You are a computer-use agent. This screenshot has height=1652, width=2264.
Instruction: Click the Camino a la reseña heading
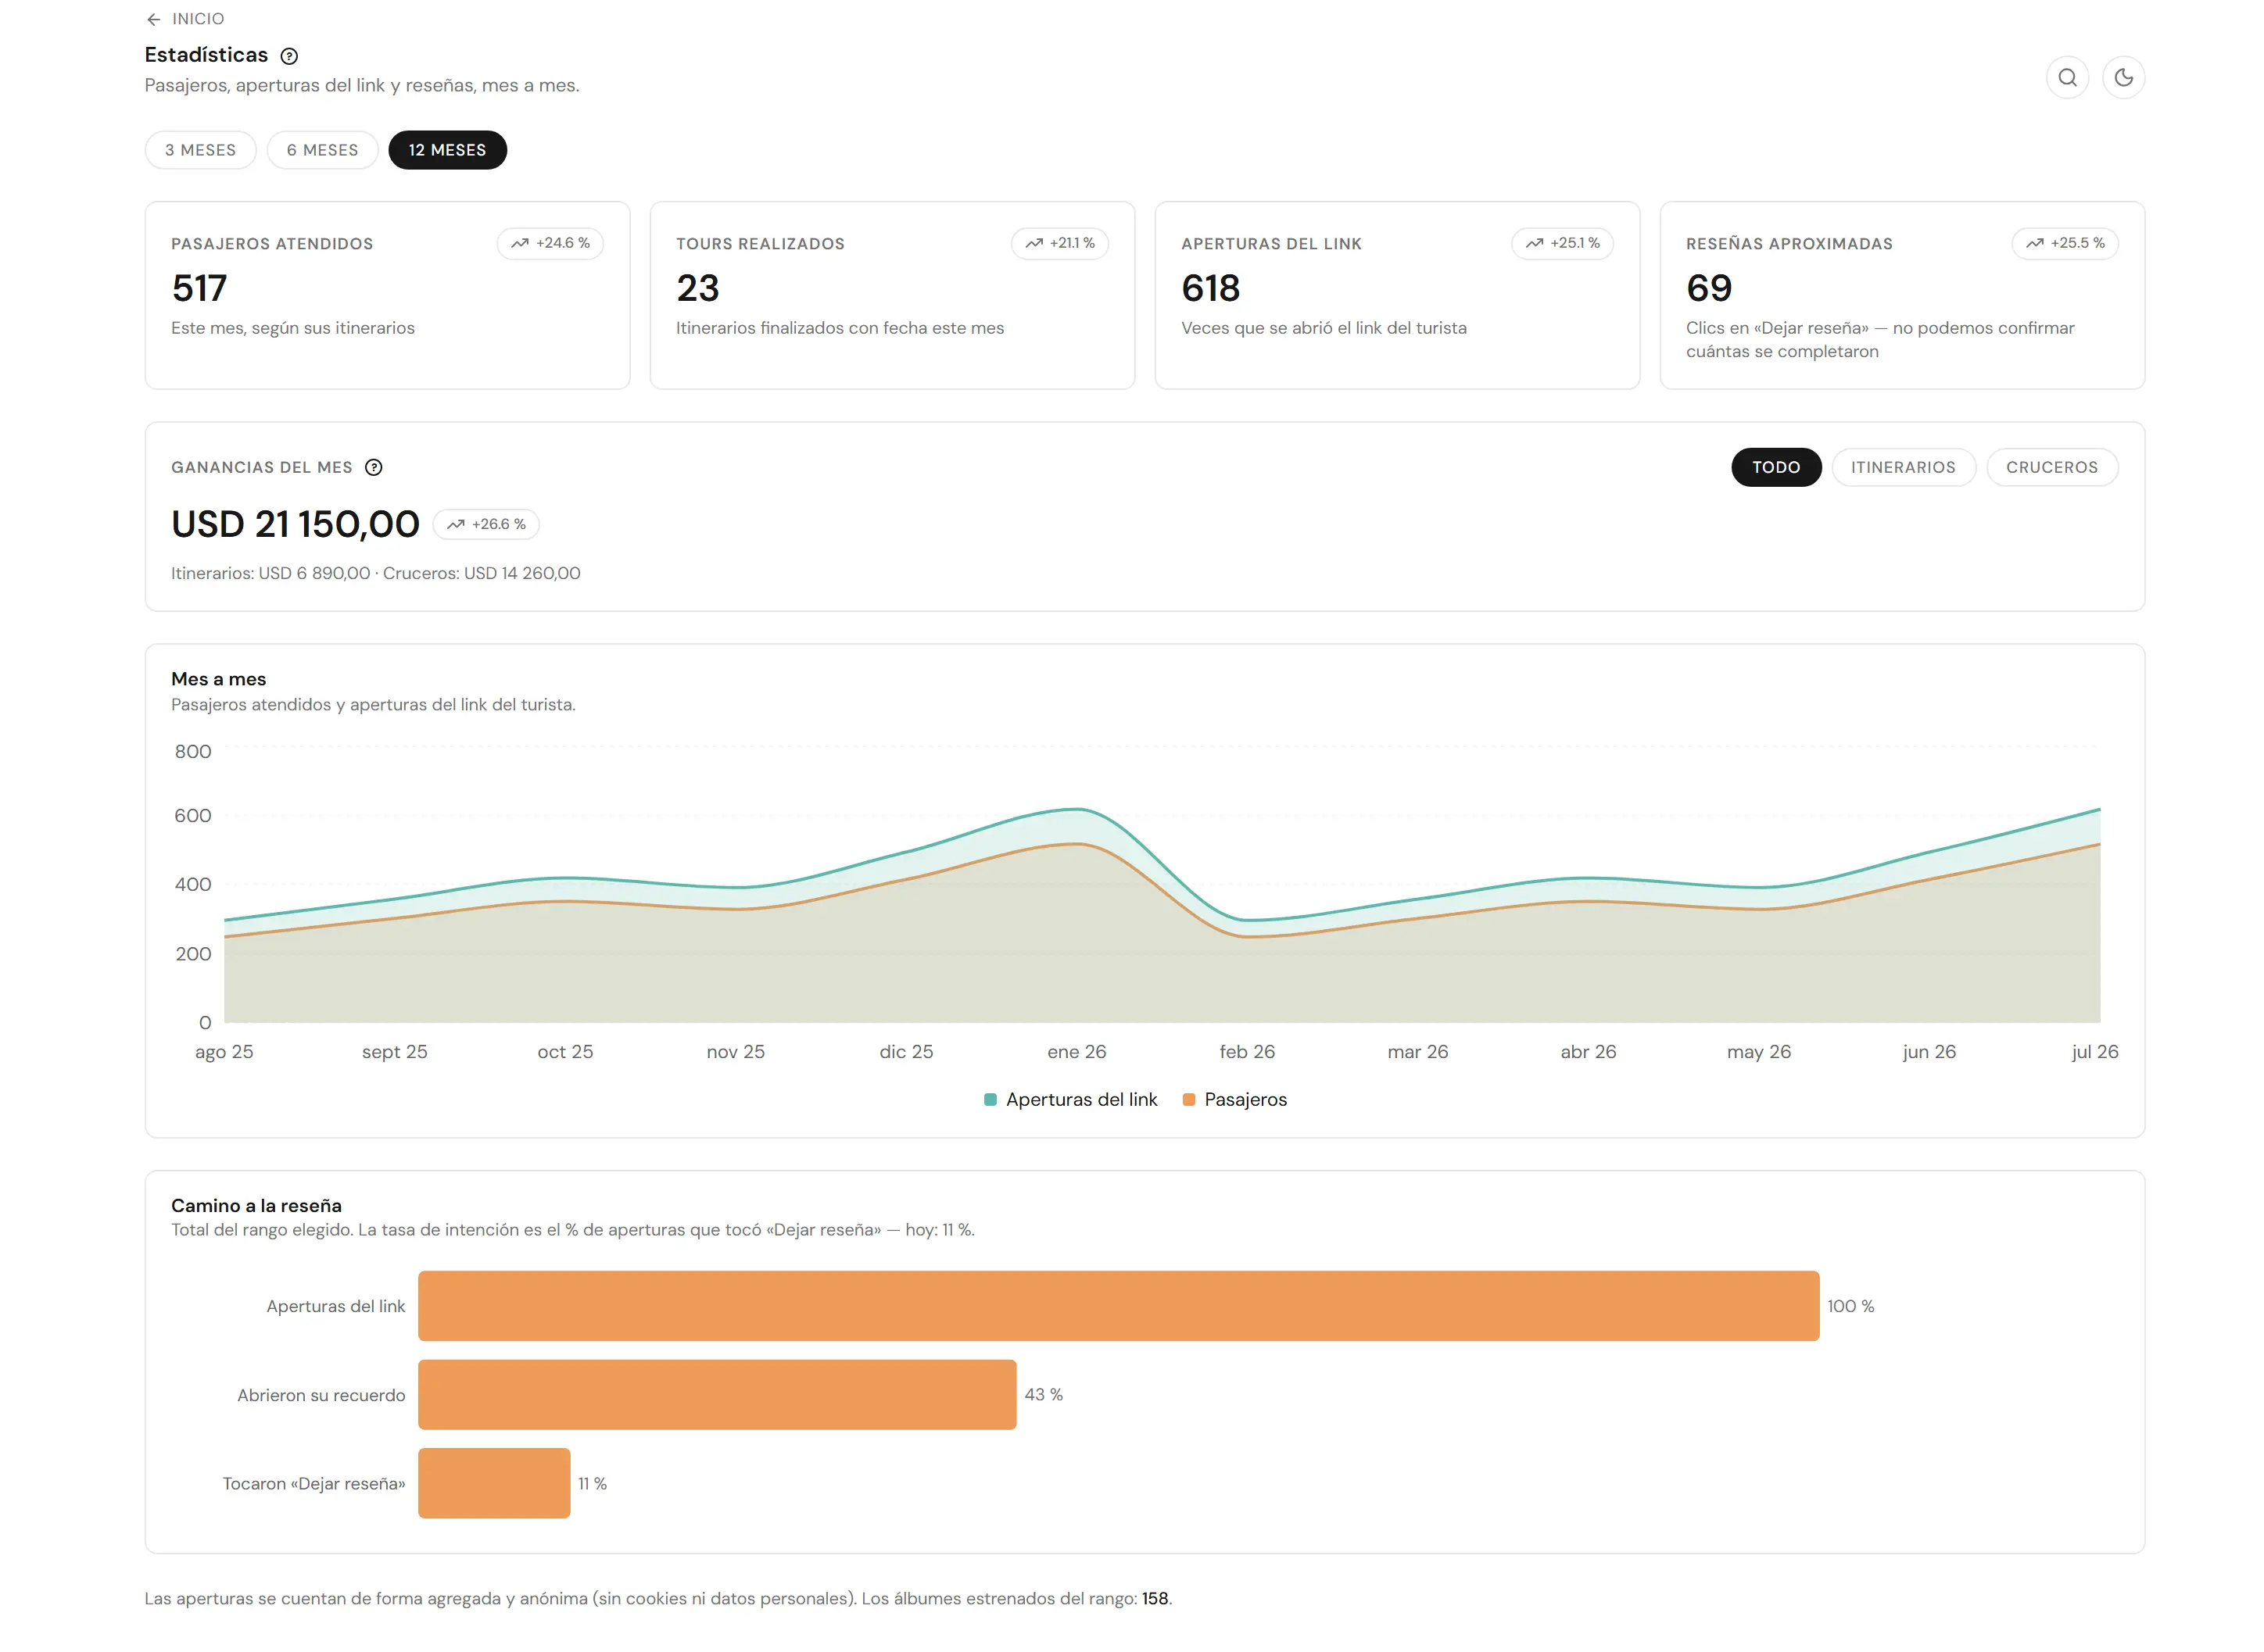tap(256, 1205)
